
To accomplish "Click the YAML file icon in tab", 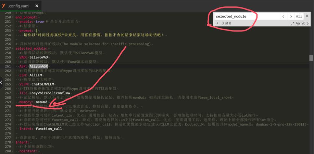I will tap(3, 6).
